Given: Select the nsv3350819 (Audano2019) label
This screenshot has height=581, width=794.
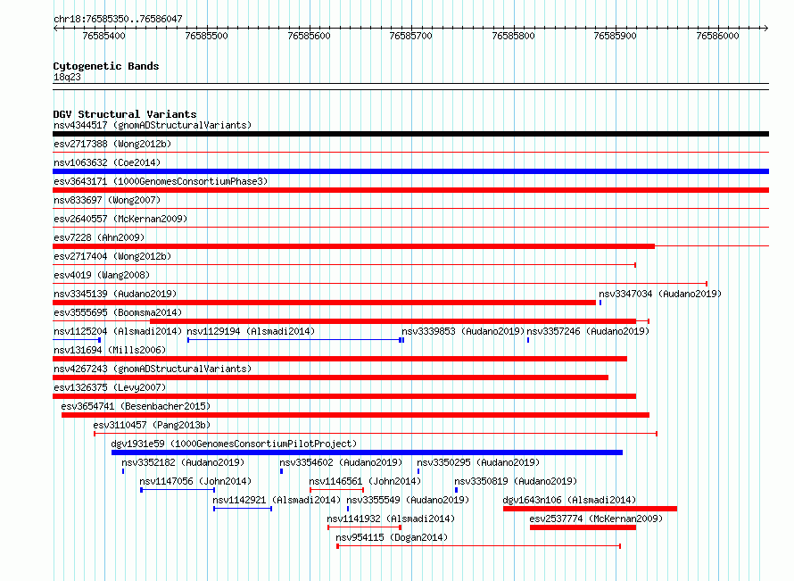Looking at the screenshot, I should (516, 481).
